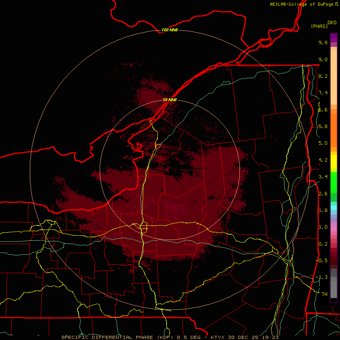Click the NEXLAB-College of DuPage credit text
The height and width of the screenshot is (340, 340).
pyautogui.click(x=301, y=4)
